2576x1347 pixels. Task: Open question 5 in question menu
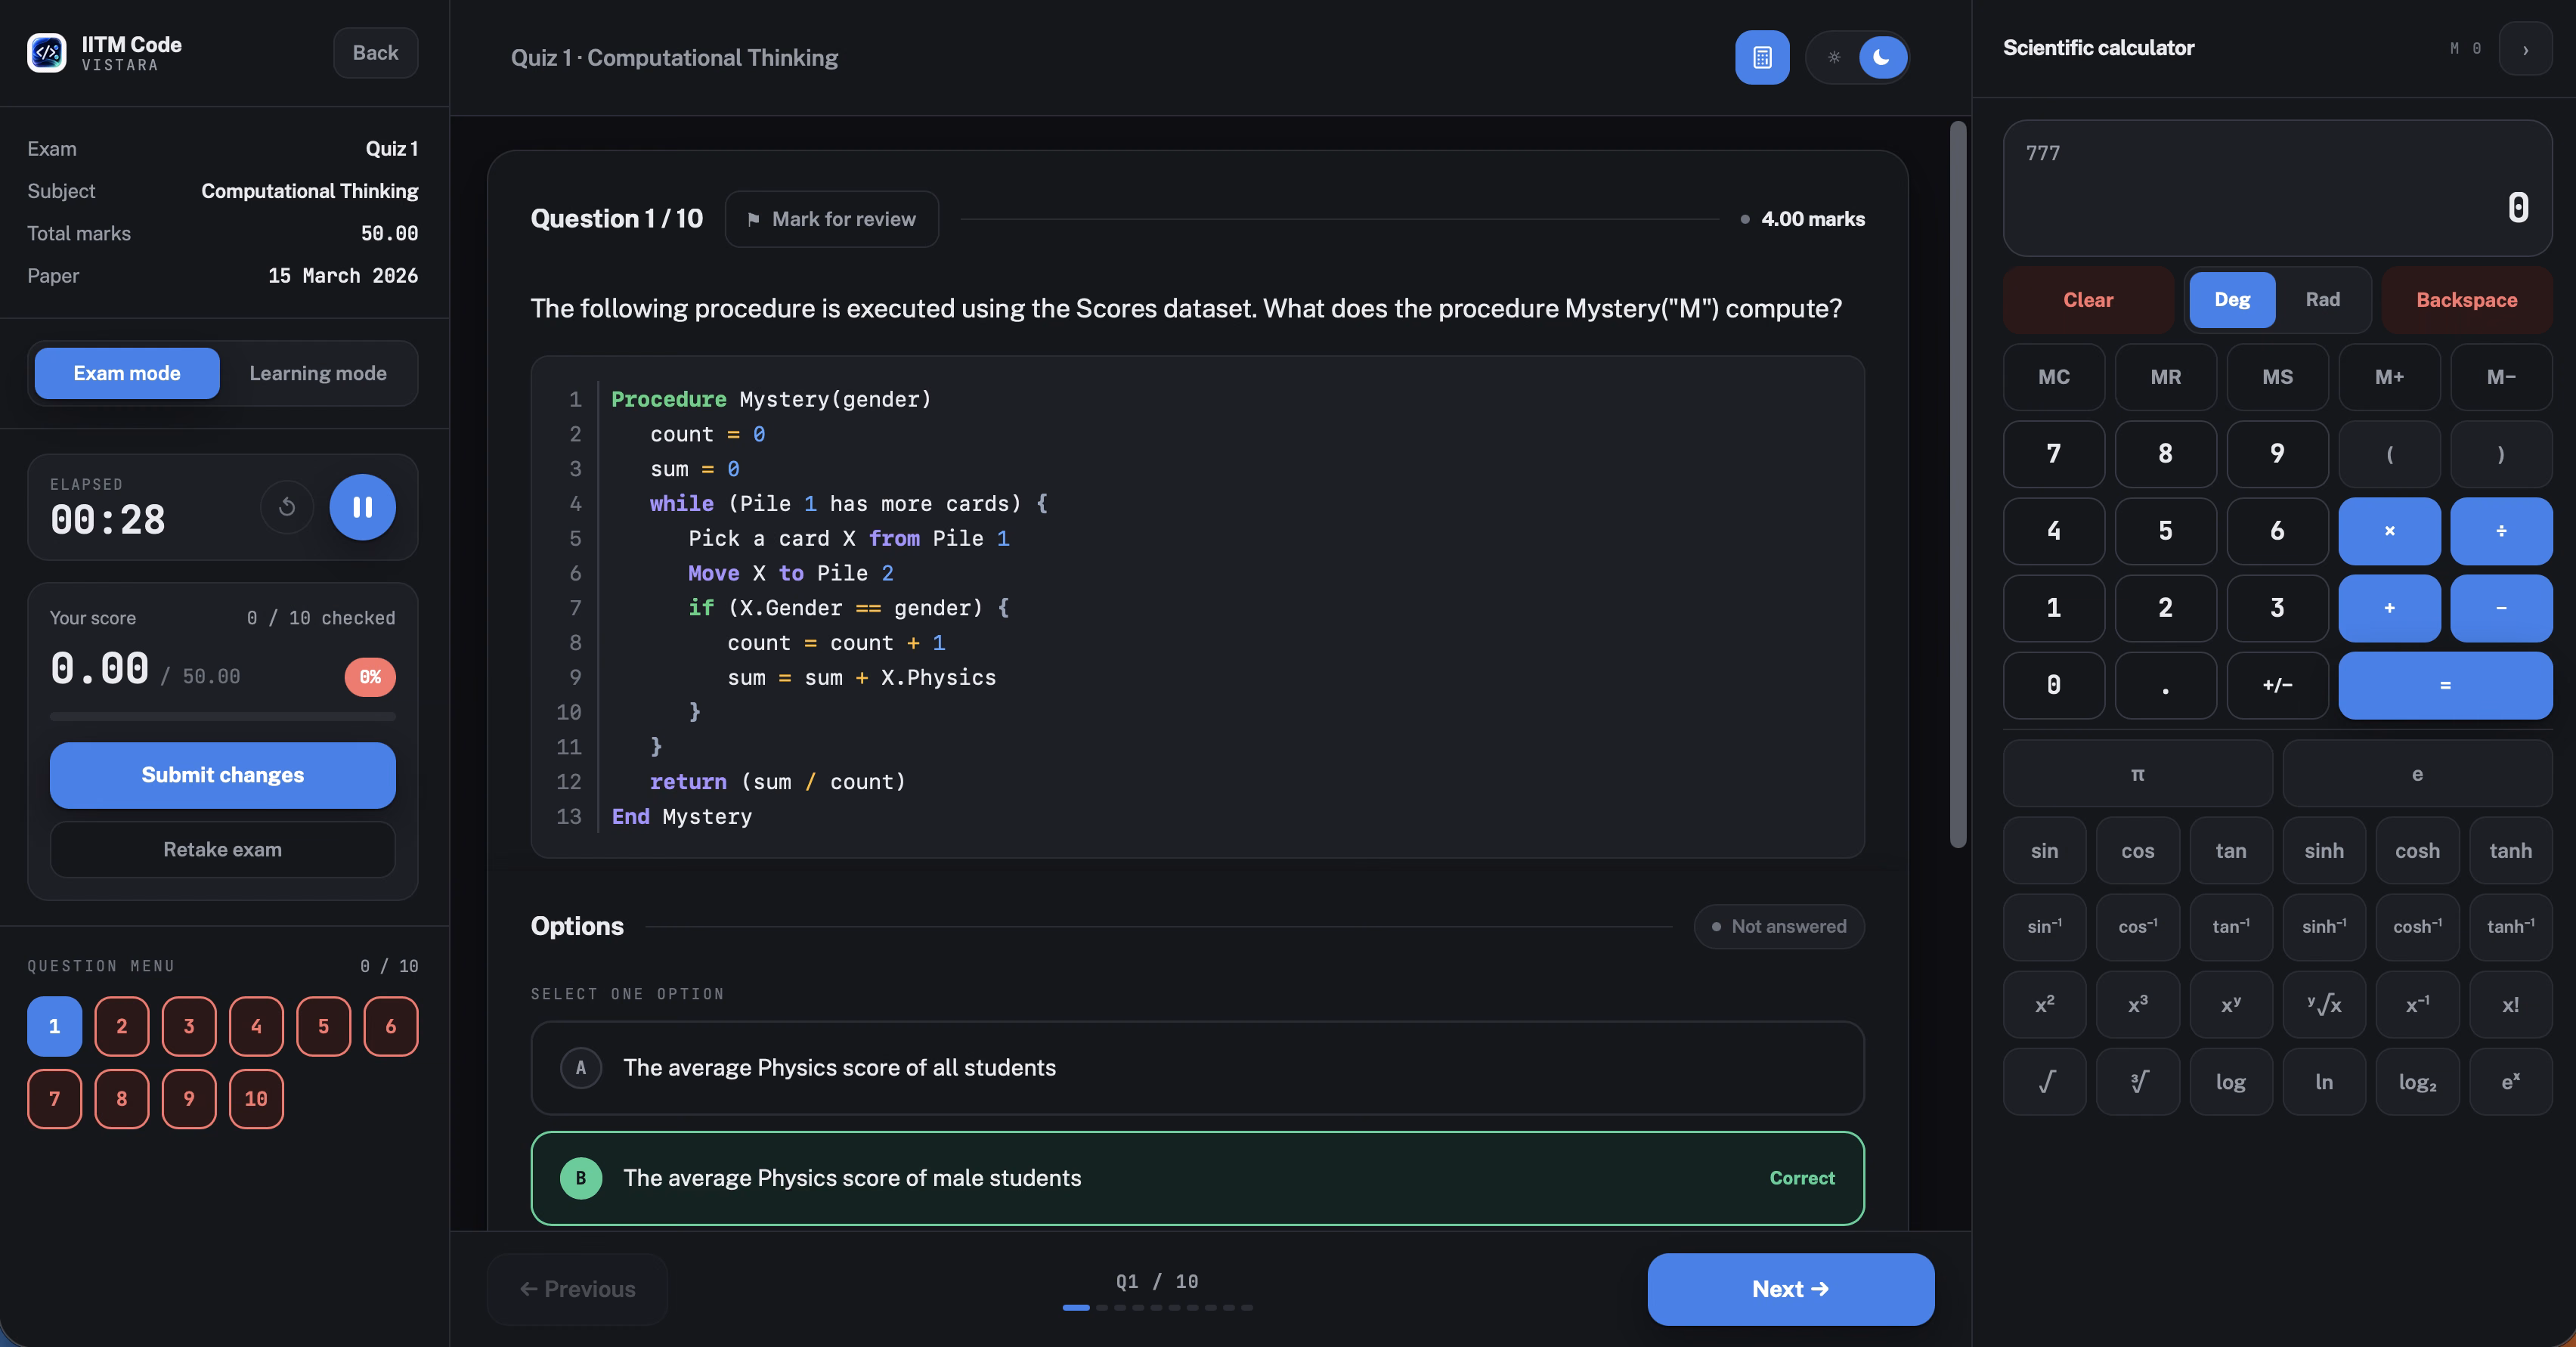pos(323,1026)
